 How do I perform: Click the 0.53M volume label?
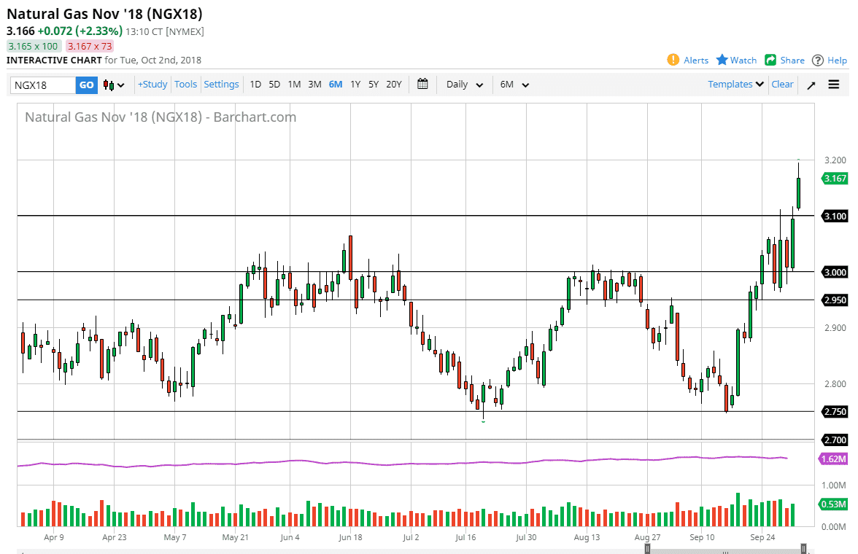point(833,504)
